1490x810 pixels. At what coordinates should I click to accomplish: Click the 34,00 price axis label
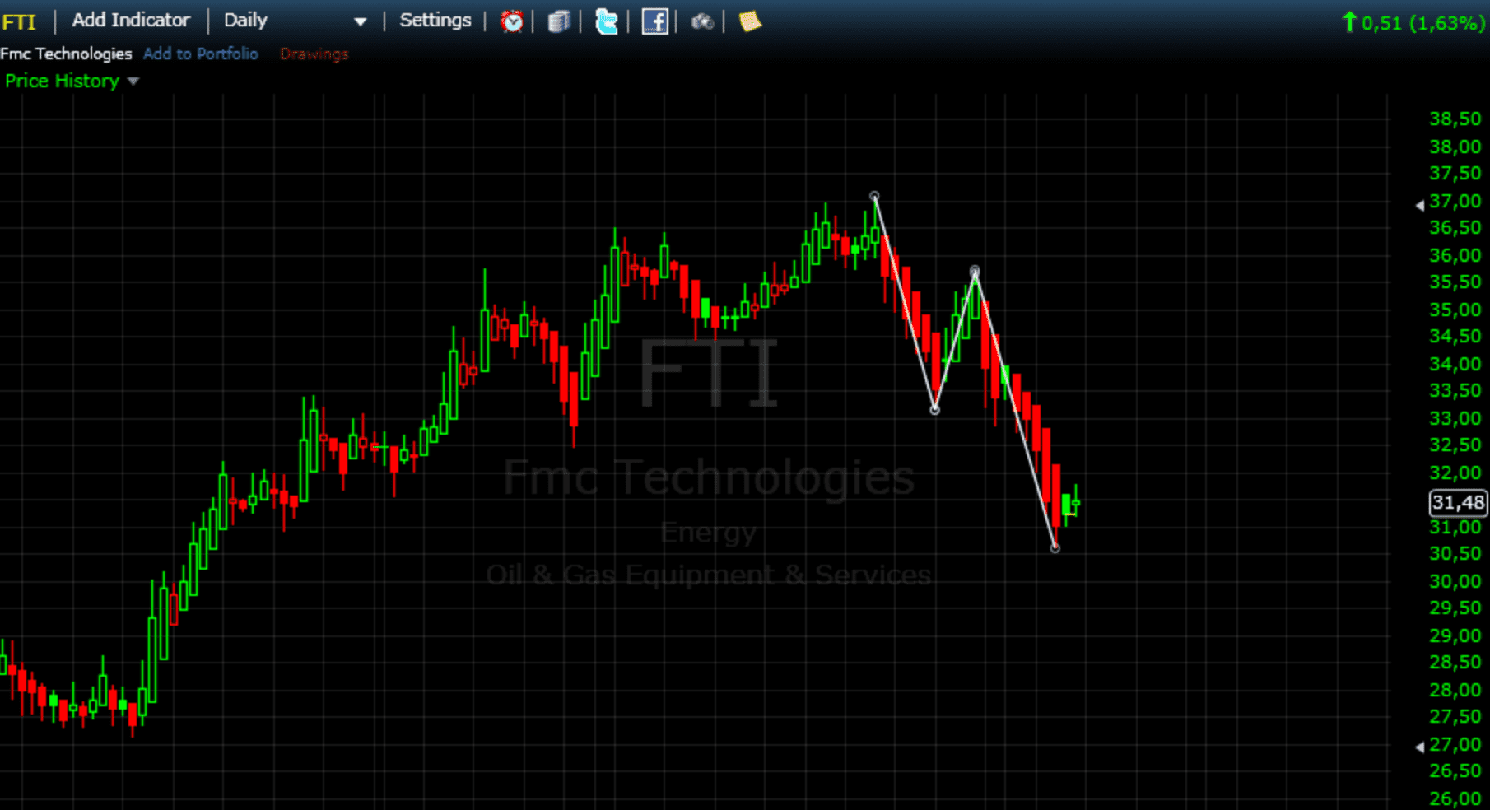tap(1455, 364)
